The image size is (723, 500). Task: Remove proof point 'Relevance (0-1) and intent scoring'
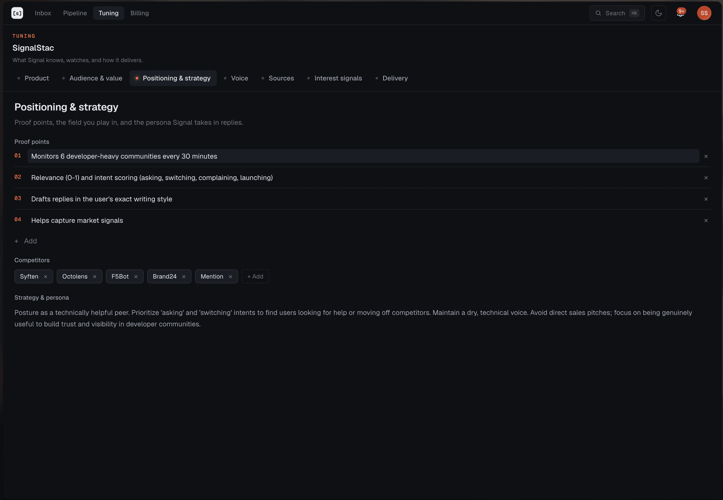[706, 178]
